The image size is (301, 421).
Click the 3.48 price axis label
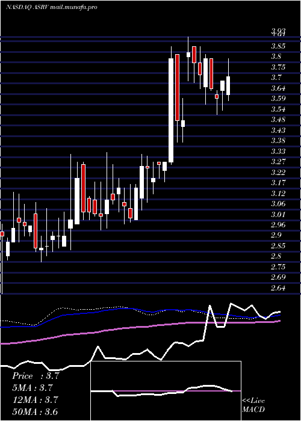tap(278, 120)
